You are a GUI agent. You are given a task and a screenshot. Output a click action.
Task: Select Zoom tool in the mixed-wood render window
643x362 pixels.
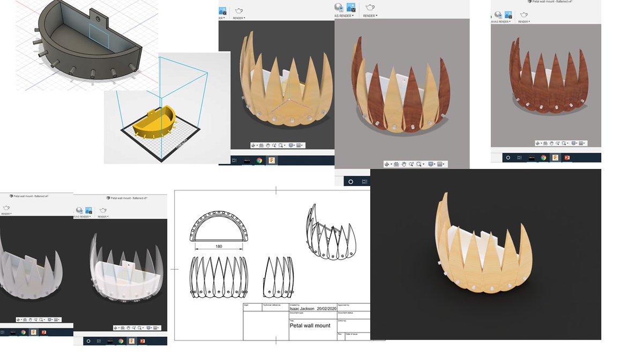pos(411,164)
